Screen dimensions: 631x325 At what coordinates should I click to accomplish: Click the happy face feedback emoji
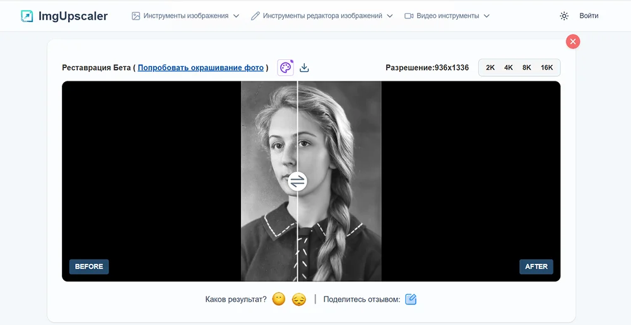[279, 299]
